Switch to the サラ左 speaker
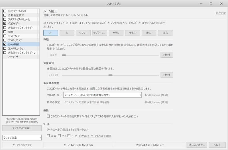228x150 pixels. pos(116,33)
